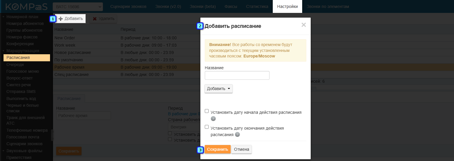Open Транк для внешней АТС in sidebar
The image size is (454, 161).
[x=26, y=120]
